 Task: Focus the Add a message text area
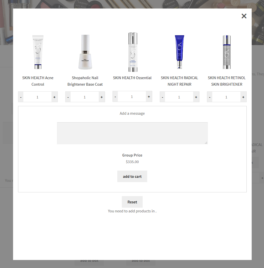[x=132, y=133]
